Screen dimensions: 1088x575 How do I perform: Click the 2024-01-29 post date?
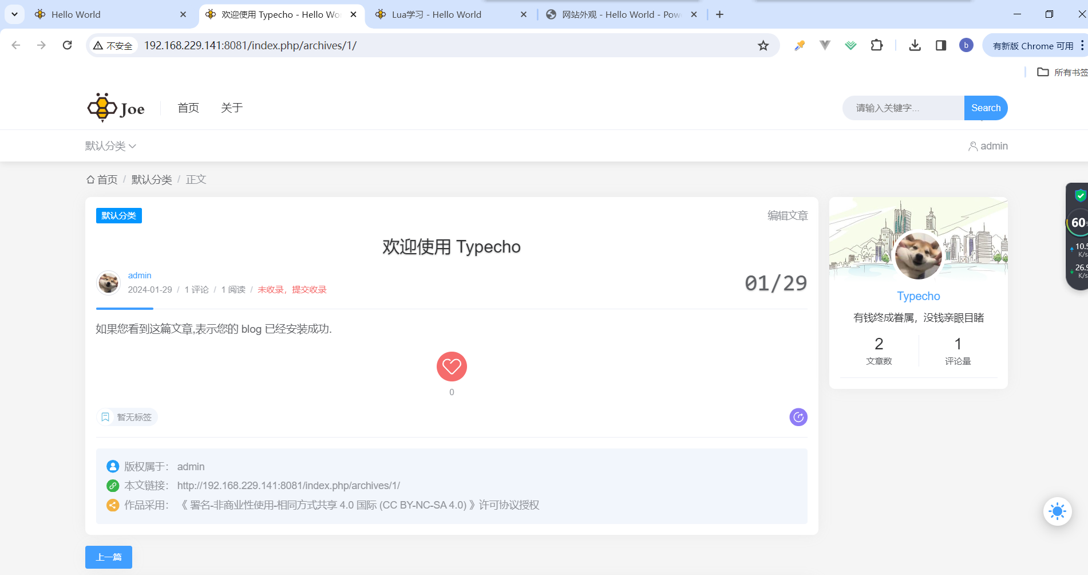click(150, 290)
